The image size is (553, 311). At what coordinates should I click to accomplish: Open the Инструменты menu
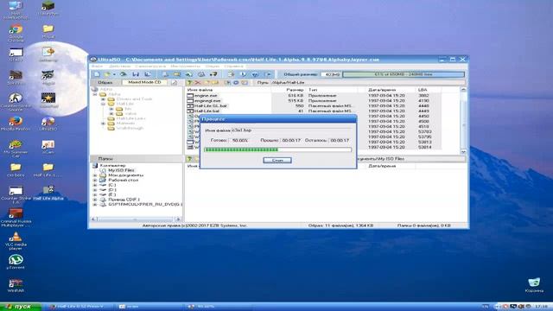coord(185,67)
